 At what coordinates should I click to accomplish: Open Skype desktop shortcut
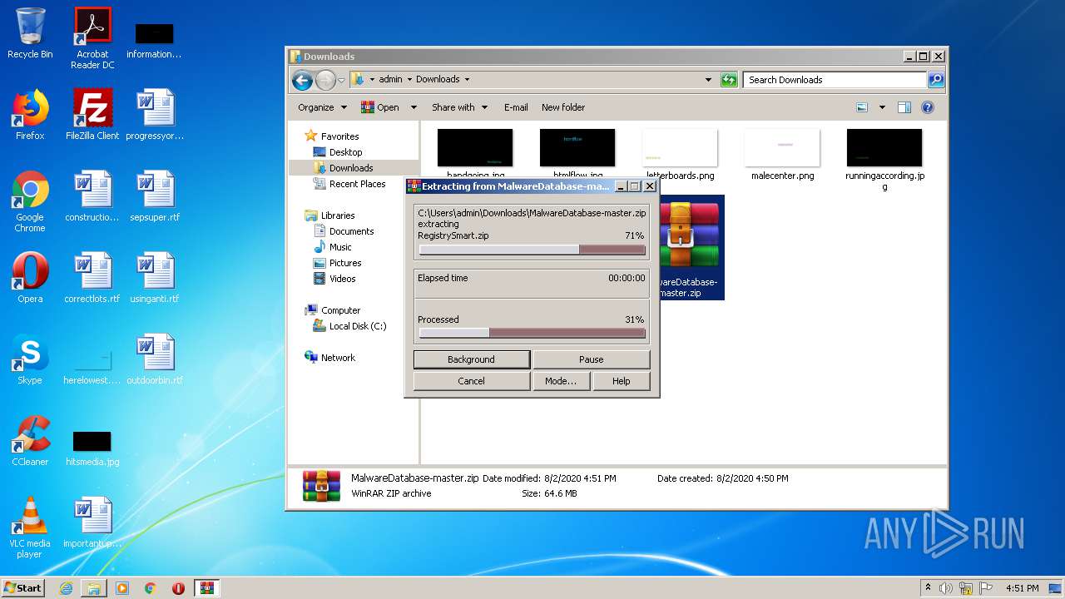pos(30,359)
